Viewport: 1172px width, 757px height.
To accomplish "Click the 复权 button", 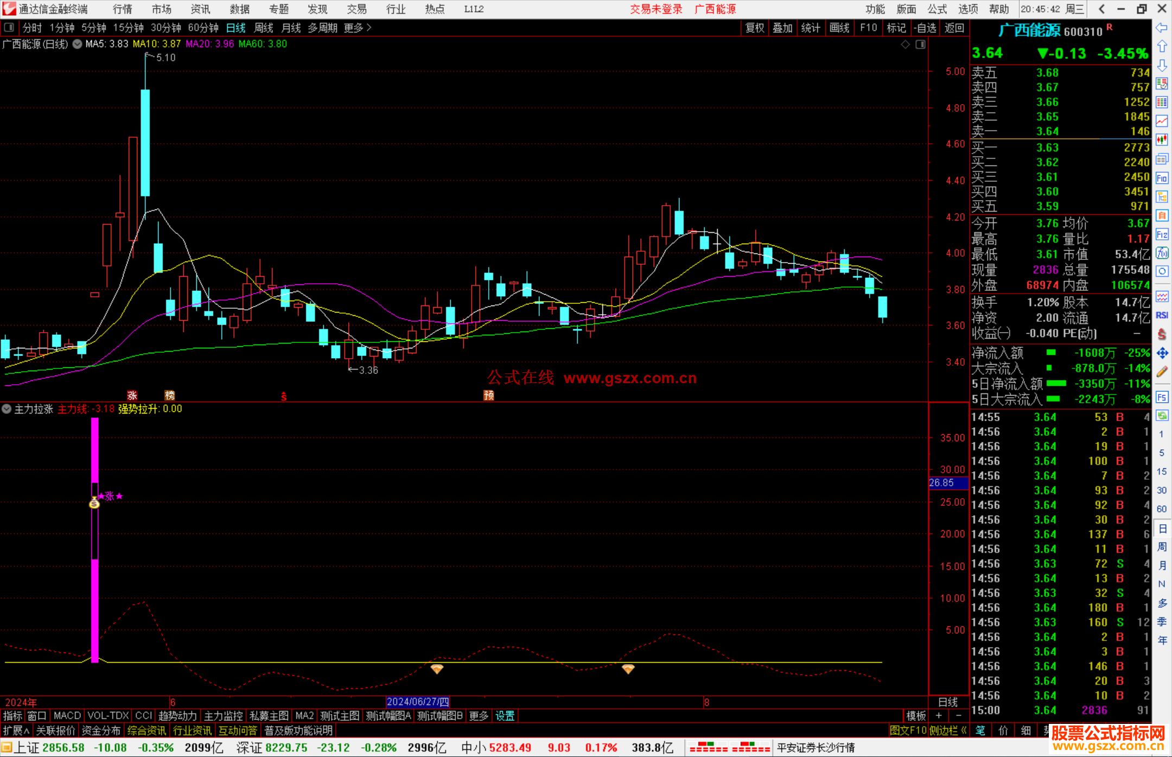I will (x=754, y=28).
